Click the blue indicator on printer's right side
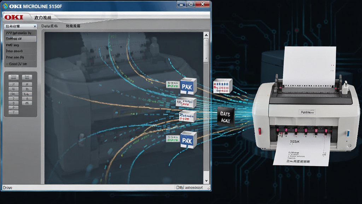The height and width of the screenshot is (204, 362). pyautogui.click(x=348, y=134)
